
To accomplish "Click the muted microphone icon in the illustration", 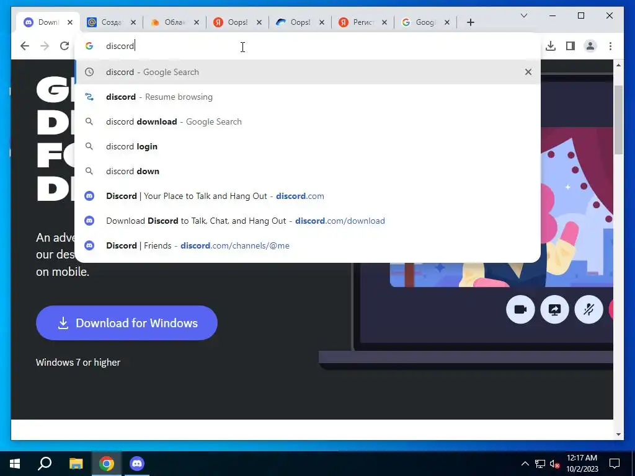I will point(588,310).
